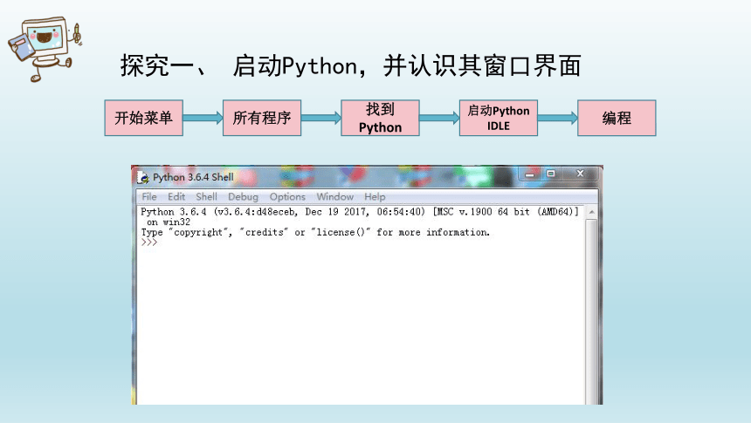
Task: Click the 'Python 3.6.4 (v3.6.4:d48eceb' version line
Action: [x=360, y=211]
